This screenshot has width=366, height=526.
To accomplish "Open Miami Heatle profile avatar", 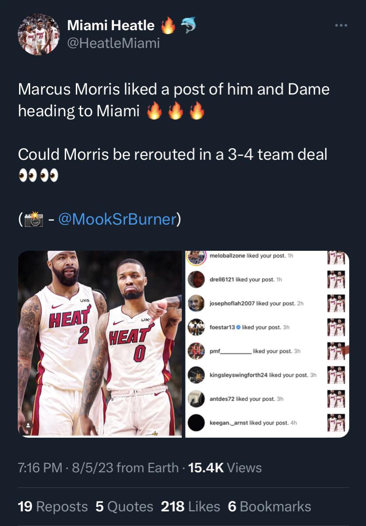I will (x=39, y=34).
